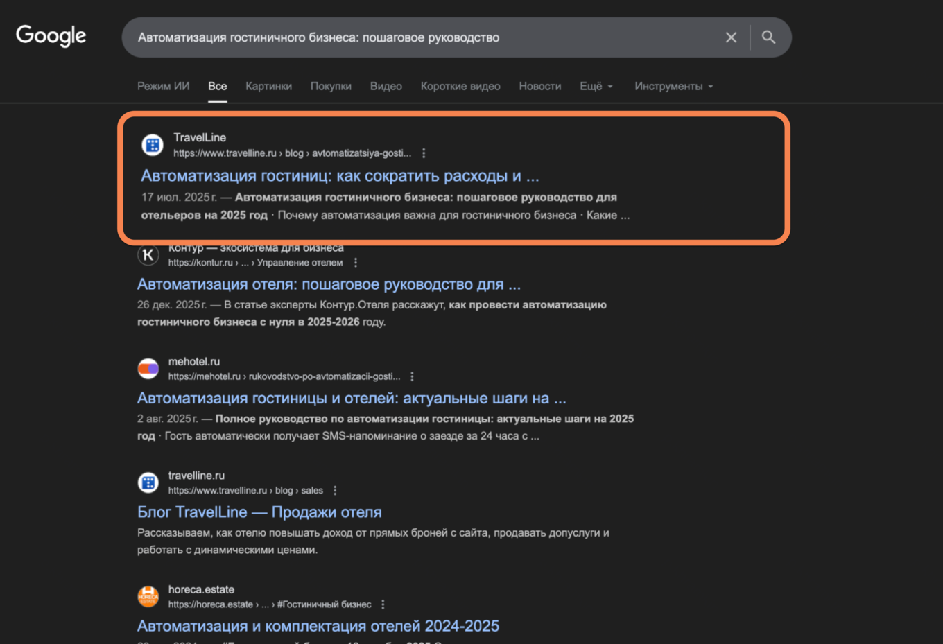943x644 pixels.
Task: Click the magnifier search icon
Action: click(768, 37)
